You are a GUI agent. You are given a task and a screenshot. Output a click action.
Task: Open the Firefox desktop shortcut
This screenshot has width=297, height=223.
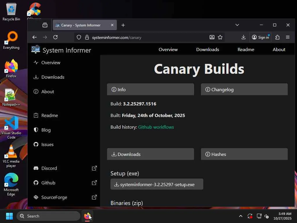(x=11, y=69)
